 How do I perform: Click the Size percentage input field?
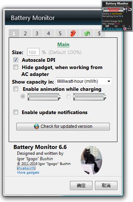coord(33,52)
